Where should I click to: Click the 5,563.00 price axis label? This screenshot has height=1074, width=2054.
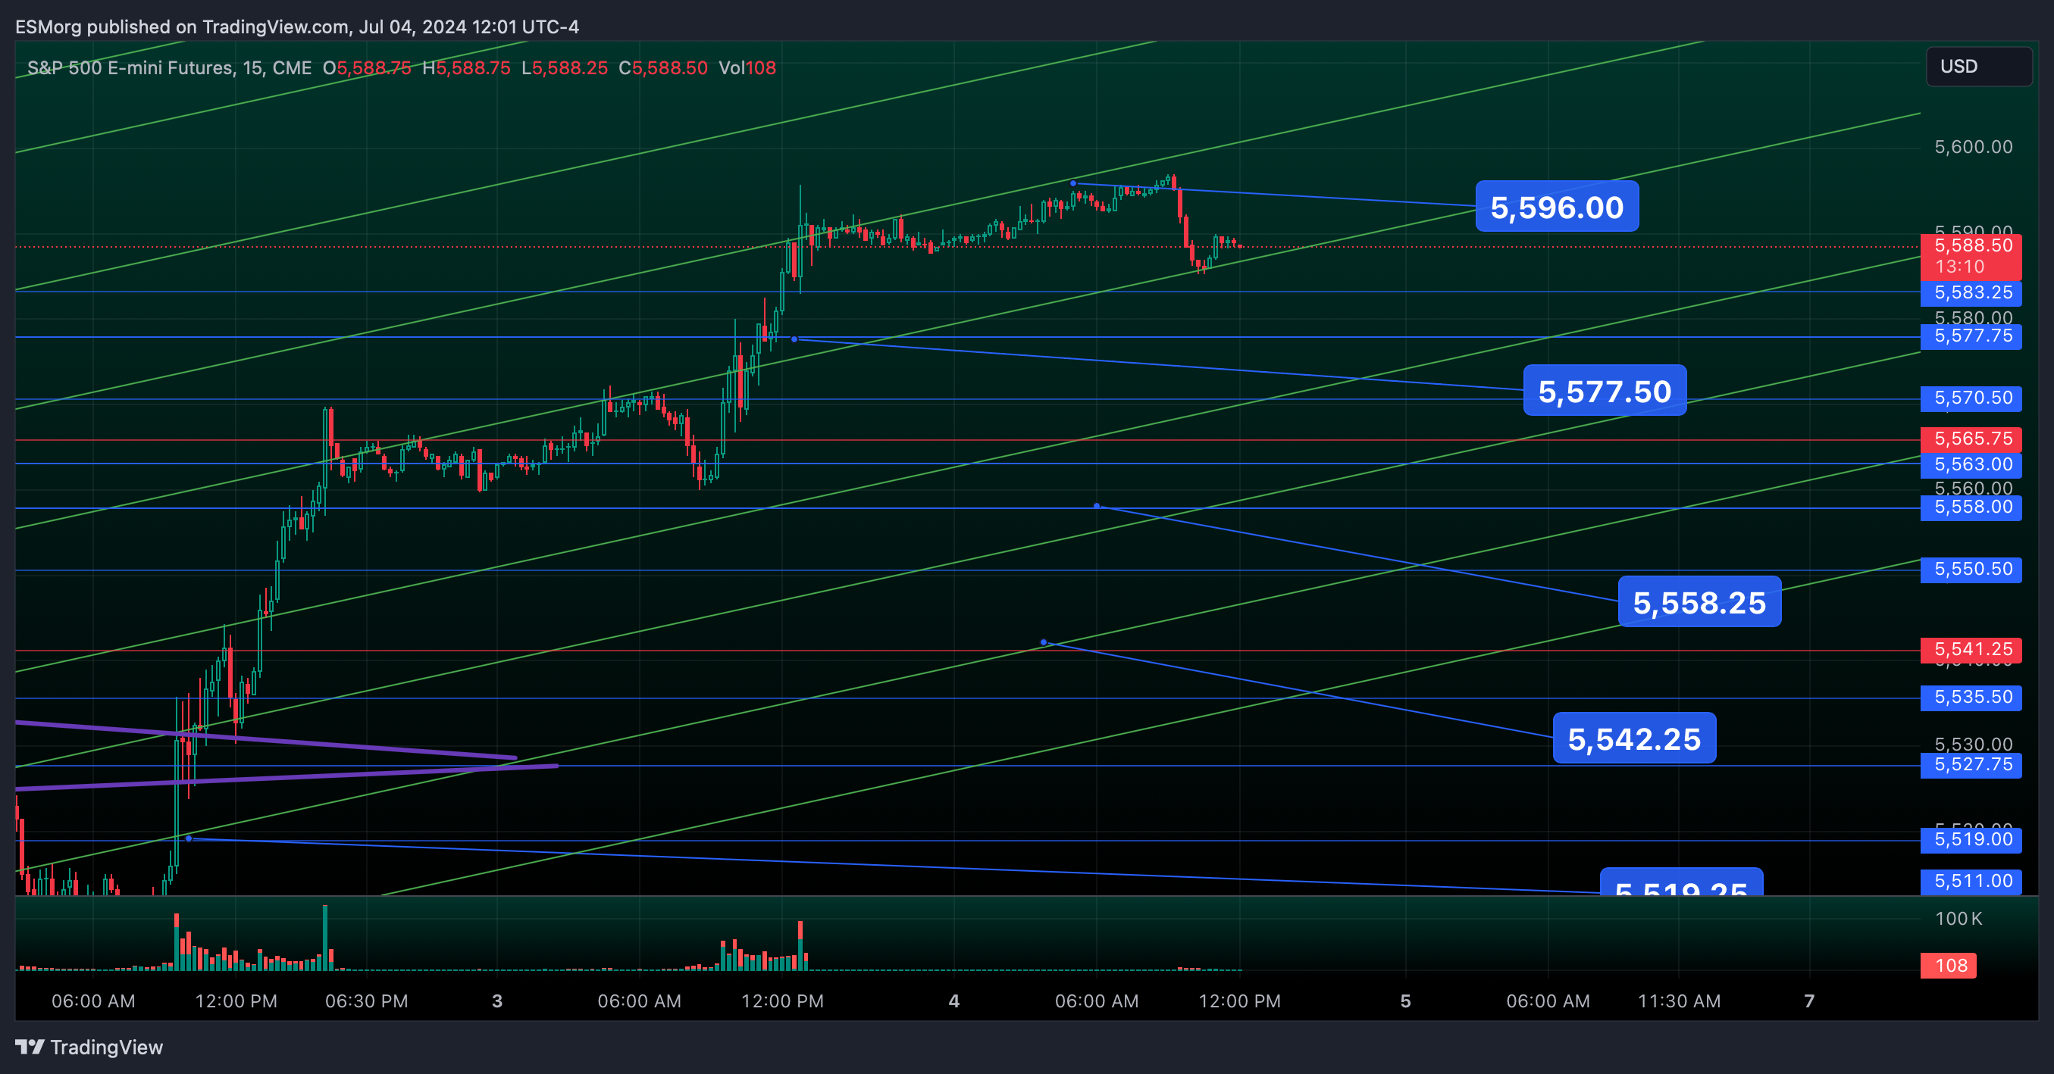point(1971,464)
